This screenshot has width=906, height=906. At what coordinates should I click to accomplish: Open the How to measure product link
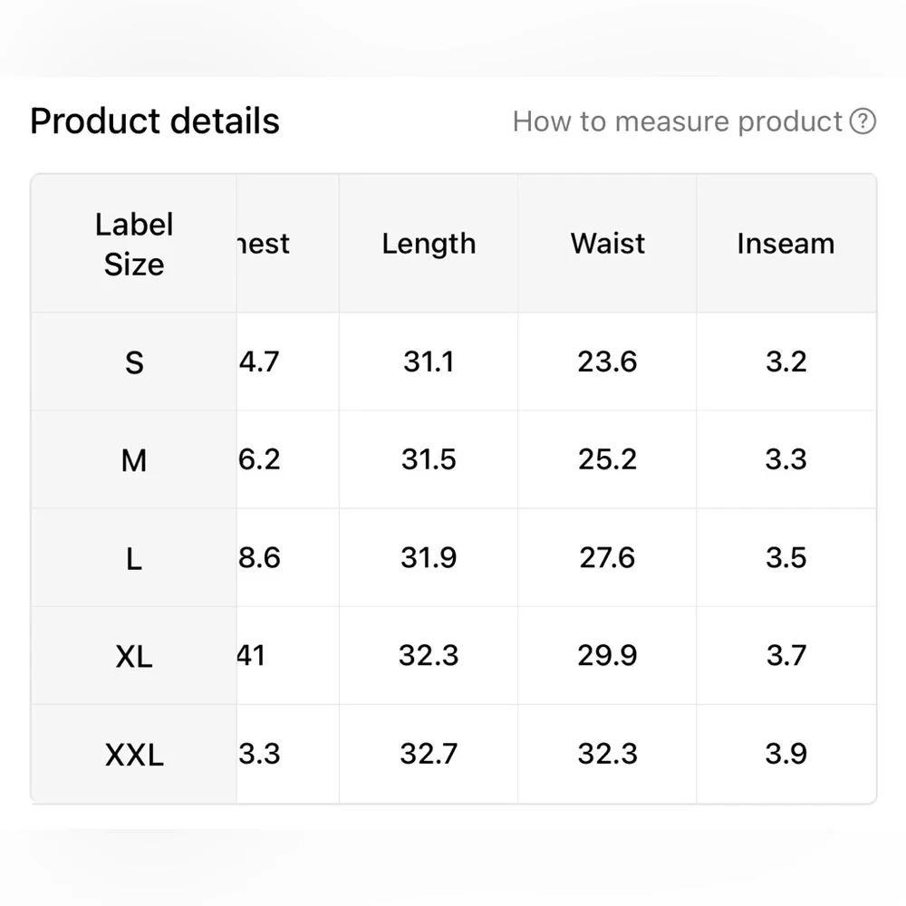click(x=678, y=121)
